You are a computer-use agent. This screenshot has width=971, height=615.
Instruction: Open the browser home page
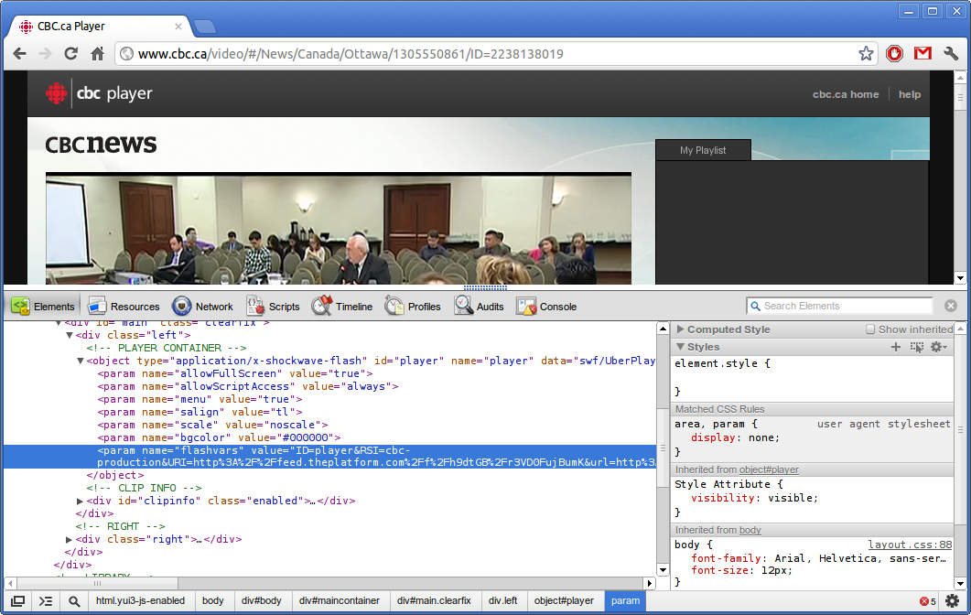point(97,54)
